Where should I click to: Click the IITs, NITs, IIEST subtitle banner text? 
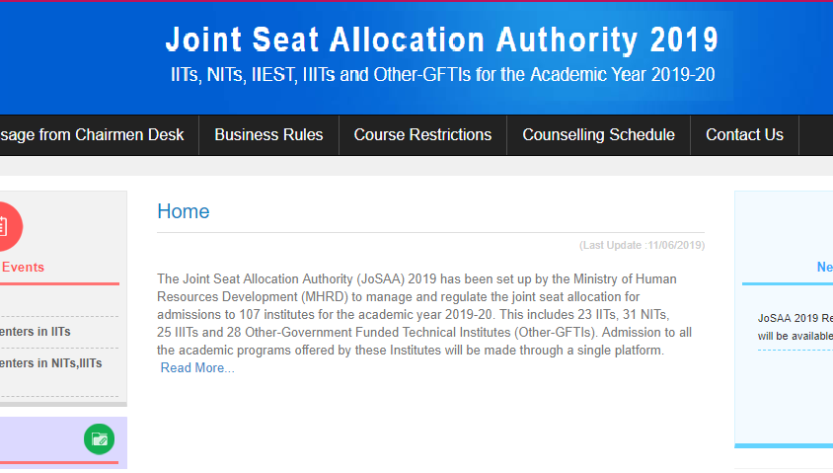pyautogui.click(x=441, y=75)
